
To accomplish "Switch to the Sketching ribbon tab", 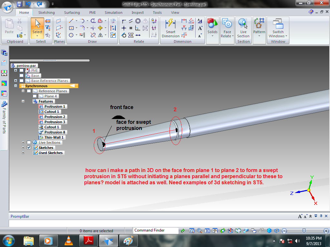I will pos(46,13).
